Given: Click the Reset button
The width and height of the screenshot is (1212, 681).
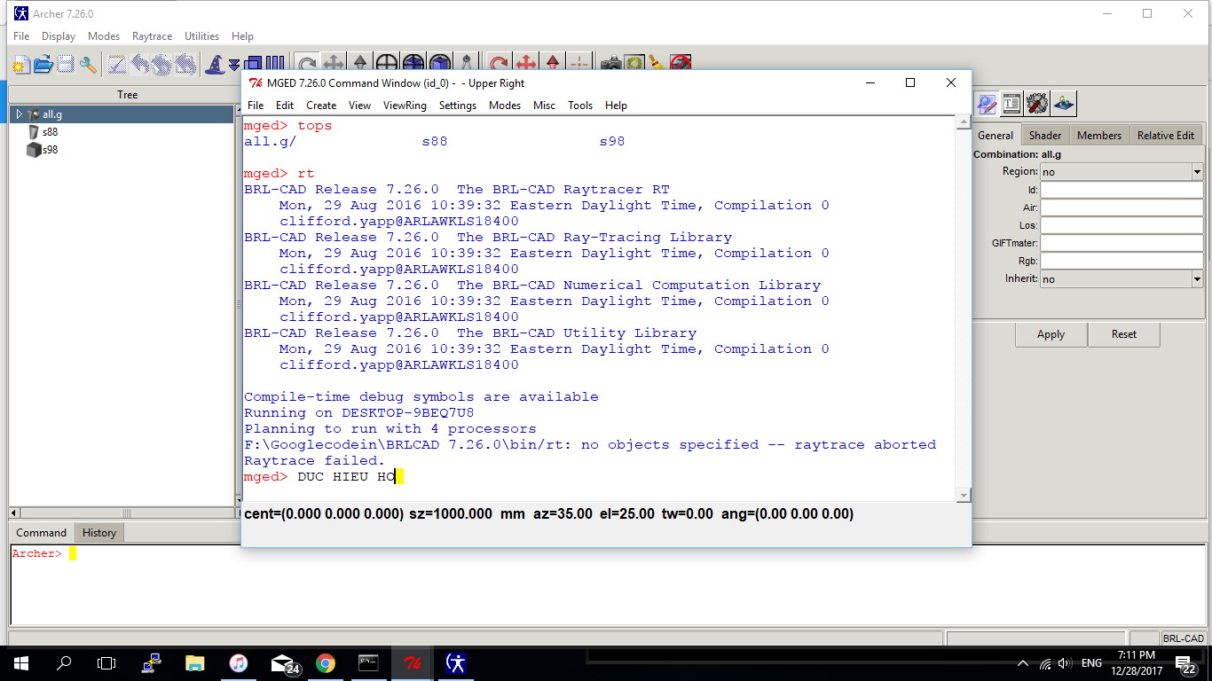Looking at the screenshot, I should click(1124, 334).
